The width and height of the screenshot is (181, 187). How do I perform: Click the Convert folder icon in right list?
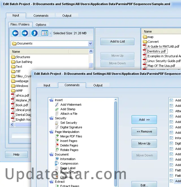(145, 42)
